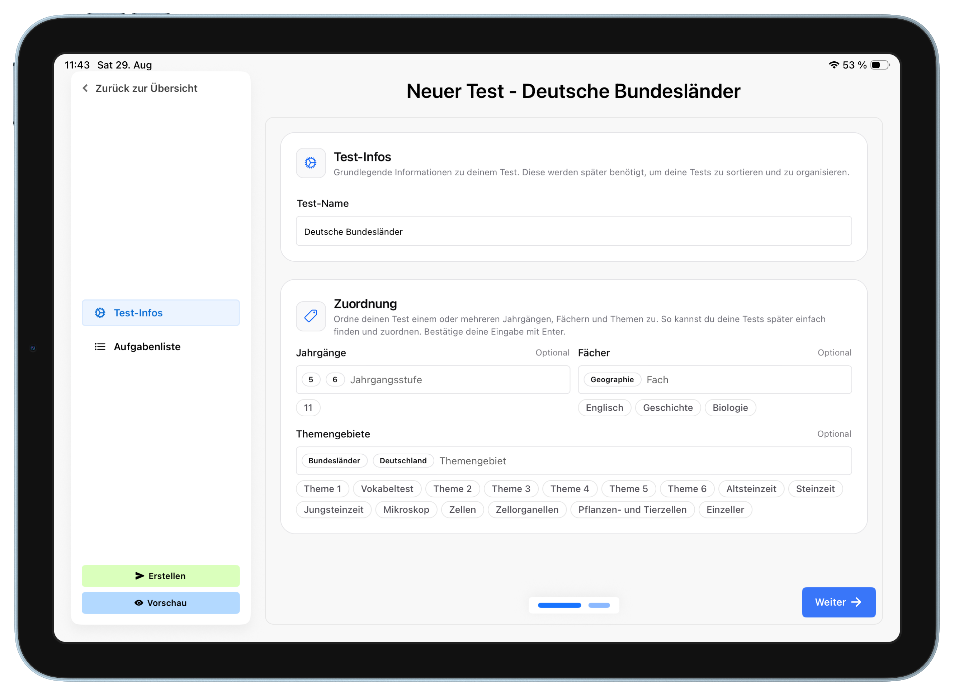This screenshot has width=954, height=696.
Task: Remove the selected Bundesländer topic tag
Action: 334,460
